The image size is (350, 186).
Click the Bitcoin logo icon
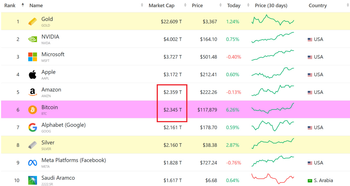click(33, 110)
